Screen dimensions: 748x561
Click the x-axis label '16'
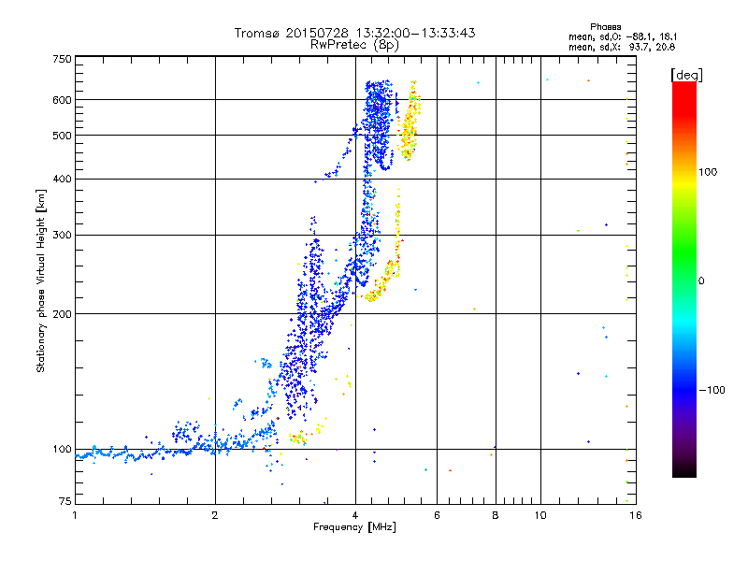636,515
